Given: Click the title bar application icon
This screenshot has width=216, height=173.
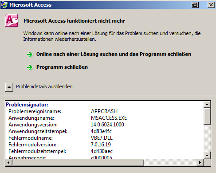Looking at the screenshot, I should pos(4,5).
